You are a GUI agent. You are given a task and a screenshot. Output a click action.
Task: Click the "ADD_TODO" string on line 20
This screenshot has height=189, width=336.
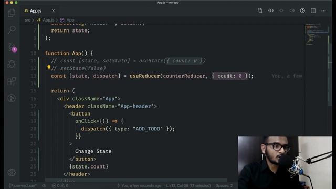click(x=148, y=129)
